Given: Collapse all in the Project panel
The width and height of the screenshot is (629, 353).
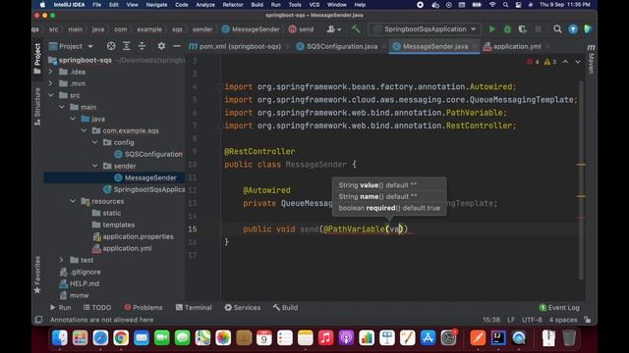Looking at the screenshot, I should [x=142, y=46].
